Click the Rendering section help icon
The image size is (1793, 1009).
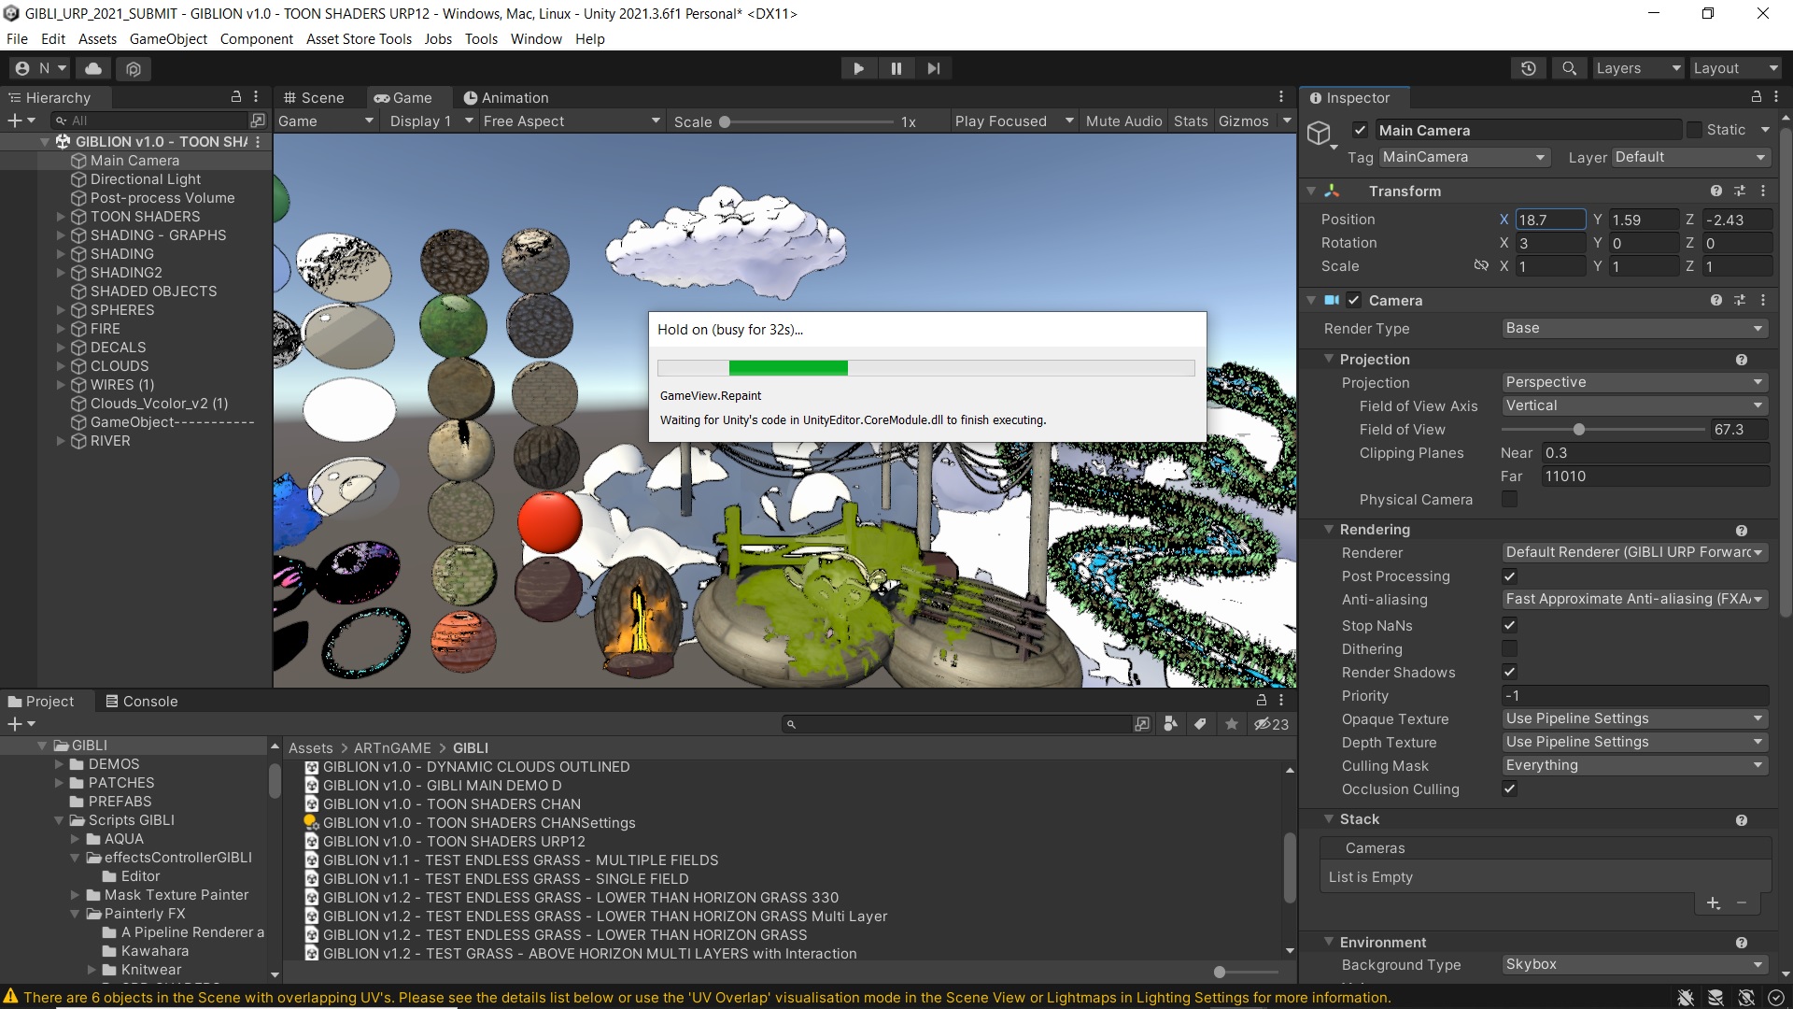click(x=1742, y=530)
